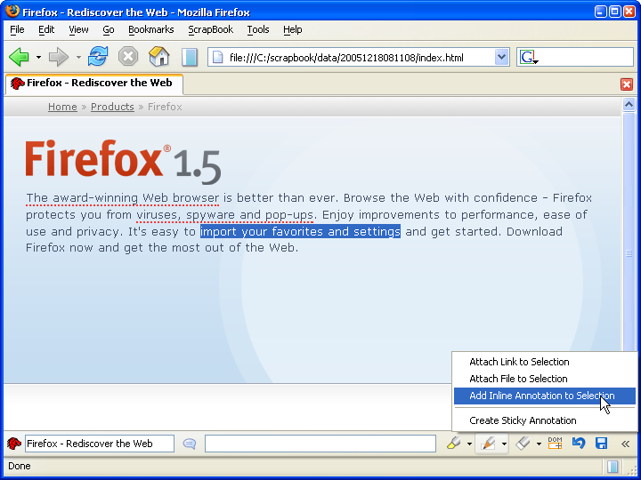Click the page icon in the address bar

click(x=218, y=58)
